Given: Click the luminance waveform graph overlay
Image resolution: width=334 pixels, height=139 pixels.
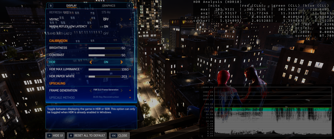Looking at the screenshot, I should (273, 112).
